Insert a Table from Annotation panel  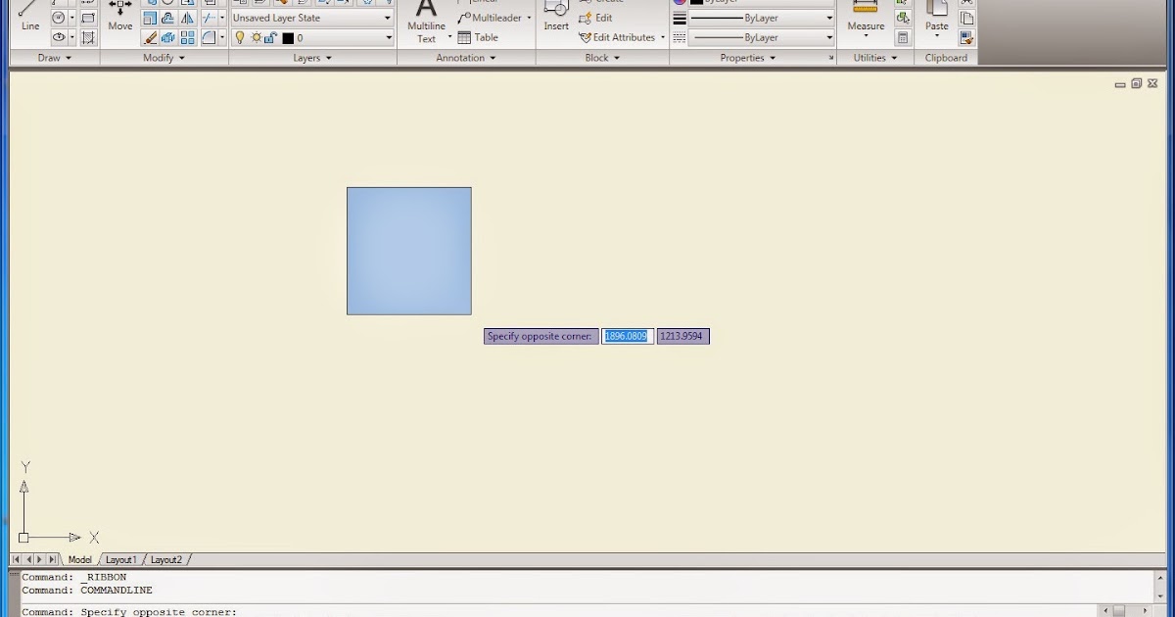click(x=478, y=37)
